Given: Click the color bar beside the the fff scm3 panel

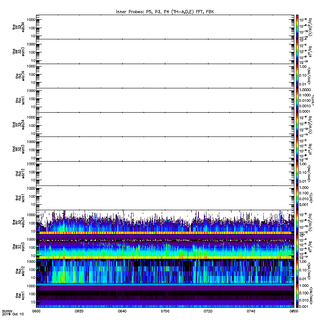Looking at the screenshot, I should tap(297, 247).
